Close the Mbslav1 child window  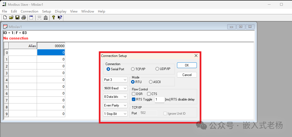coord(250,27)
